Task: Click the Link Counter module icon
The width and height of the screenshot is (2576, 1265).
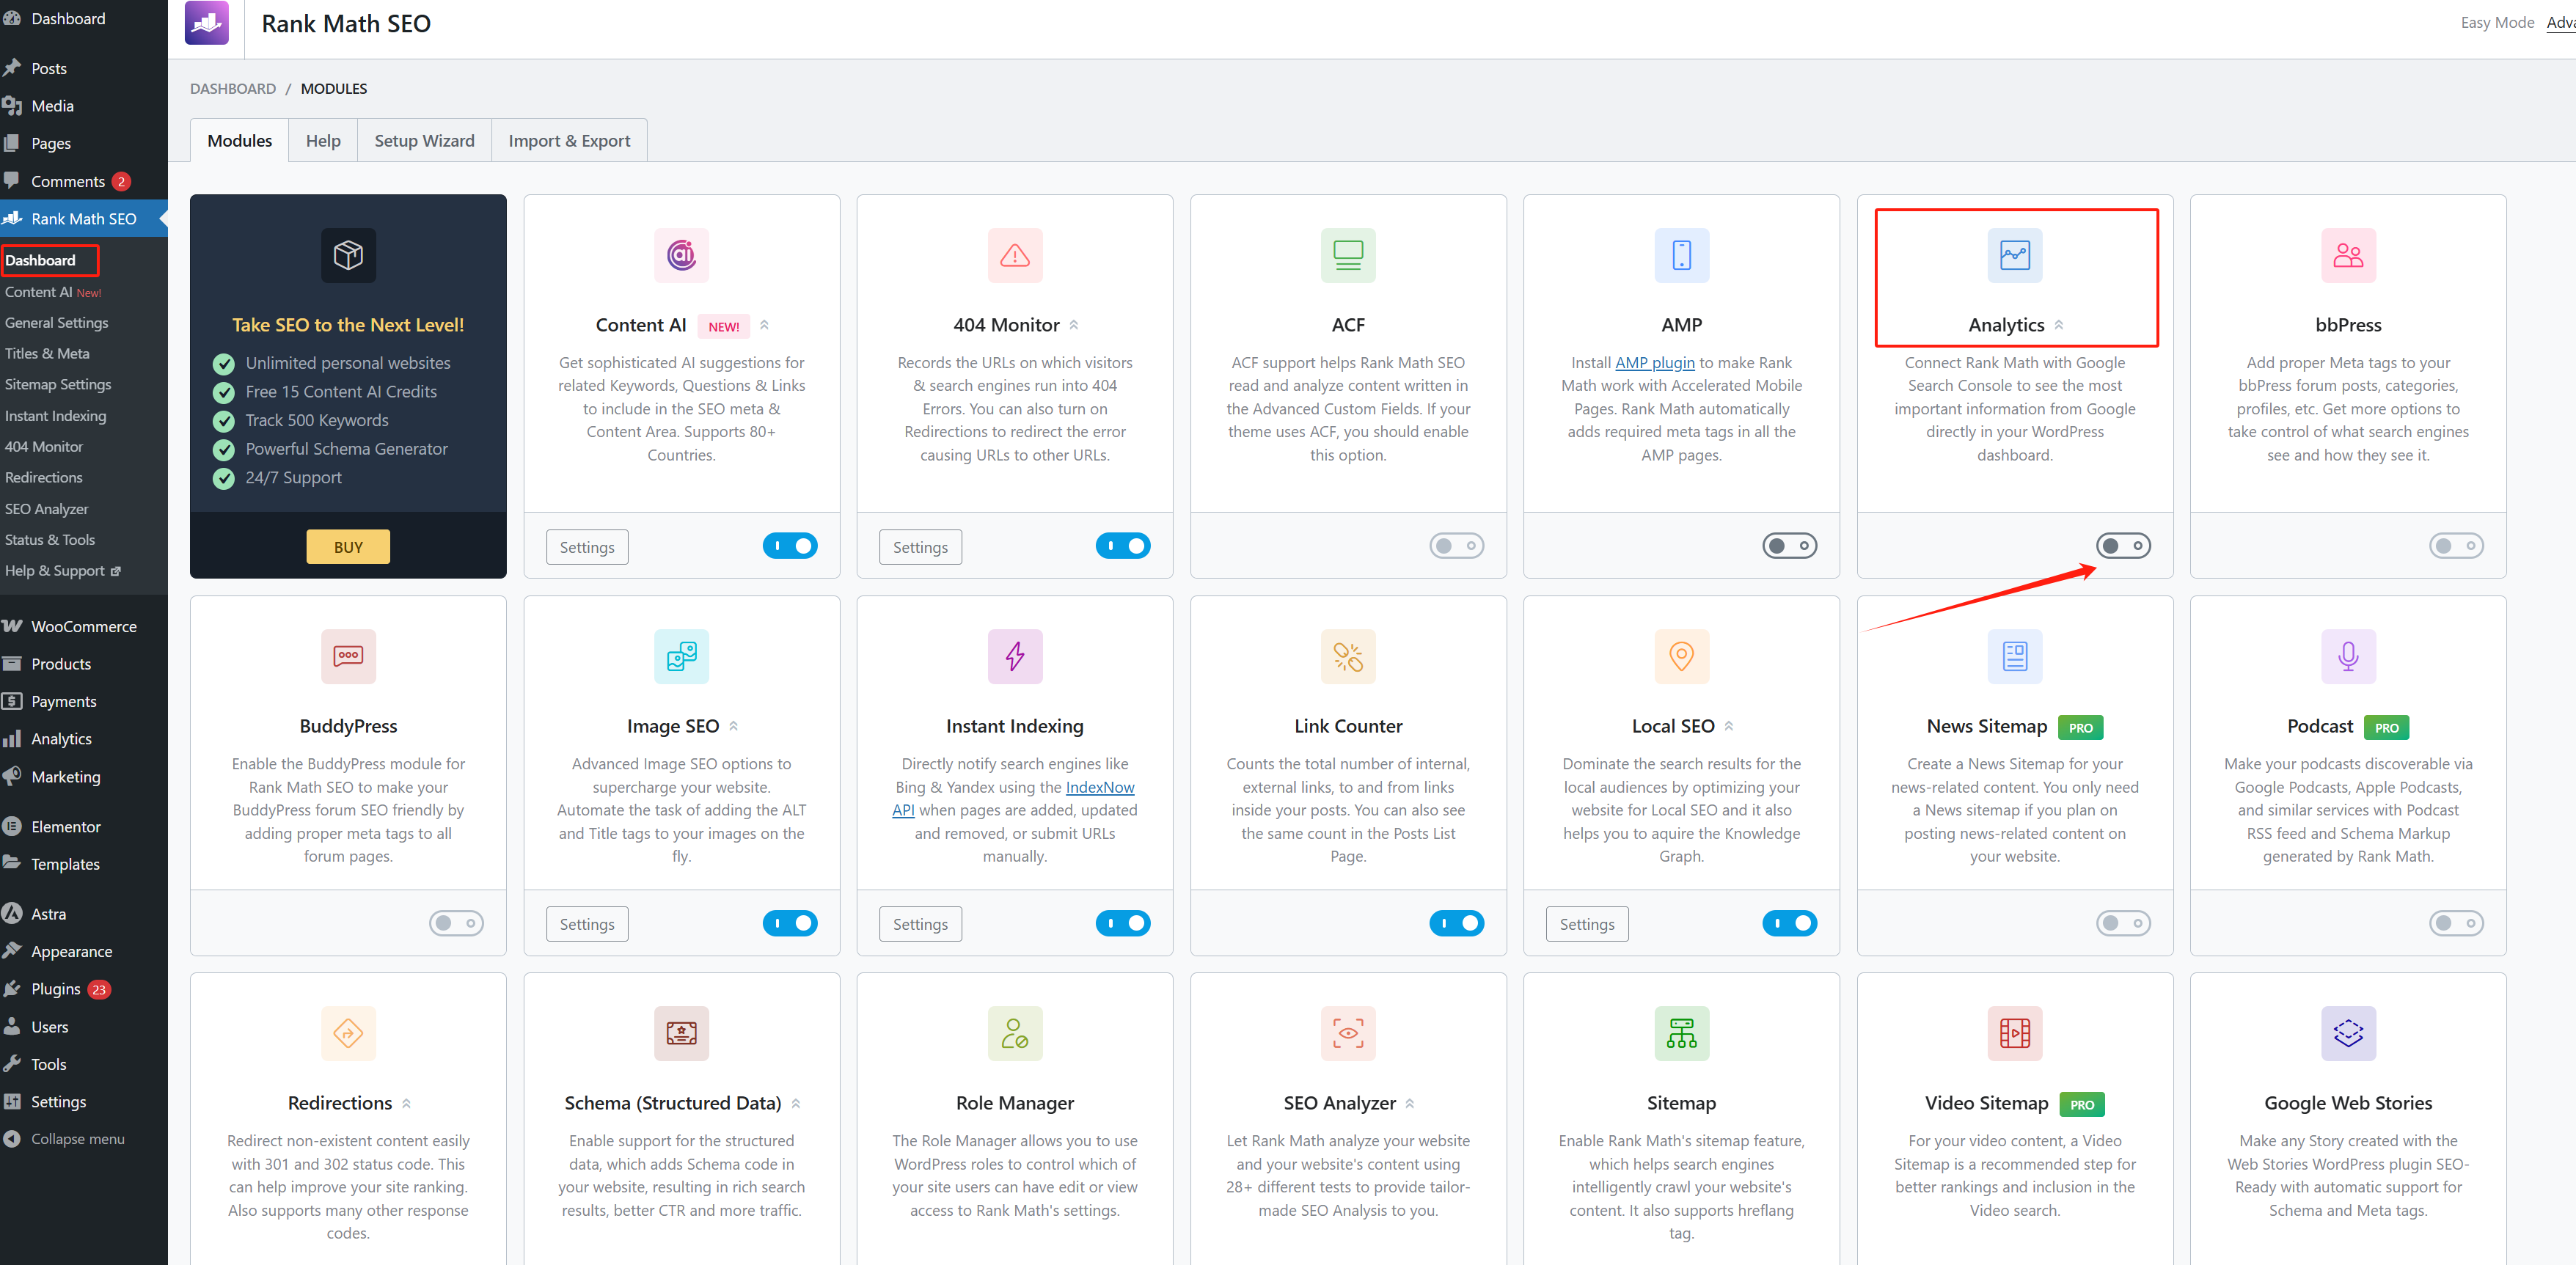Action: click(x=1347, y=656)
